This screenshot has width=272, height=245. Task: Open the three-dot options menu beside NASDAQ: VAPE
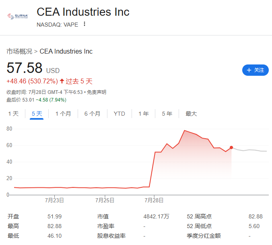coord(84,24)
